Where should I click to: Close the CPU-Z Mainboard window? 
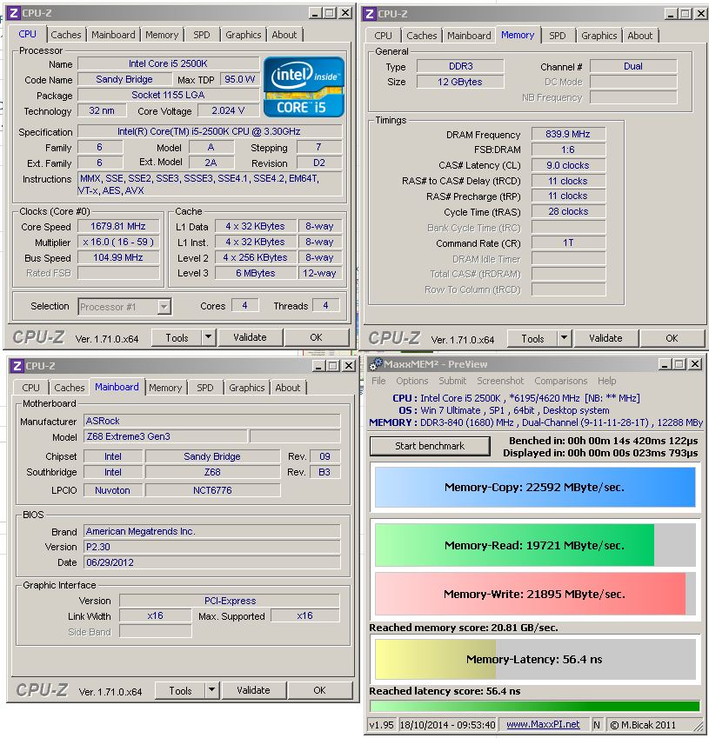point(349,366)
